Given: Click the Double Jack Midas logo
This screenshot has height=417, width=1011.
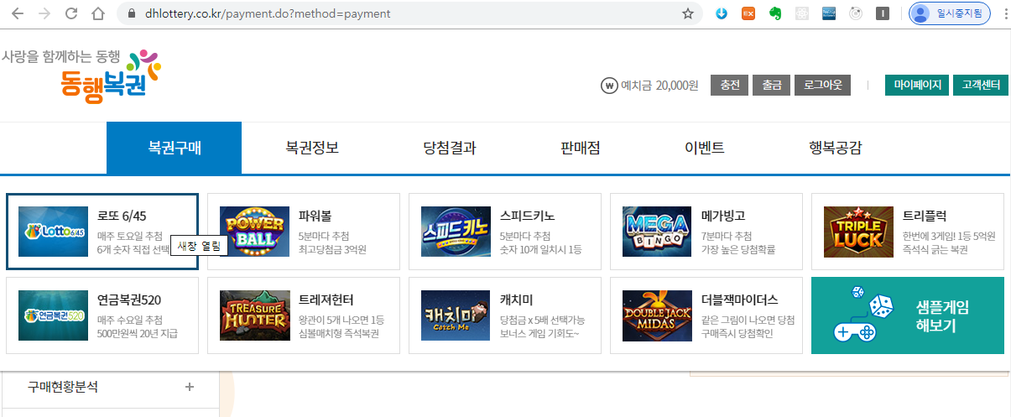Looking at the screenshot, I should pyautogui.click(x=657, y=315).
